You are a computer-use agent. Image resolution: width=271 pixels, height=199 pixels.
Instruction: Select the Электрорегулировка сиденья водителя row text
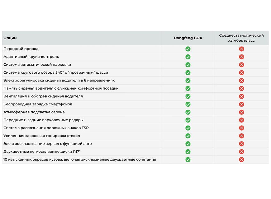click(x=59, y=81)
